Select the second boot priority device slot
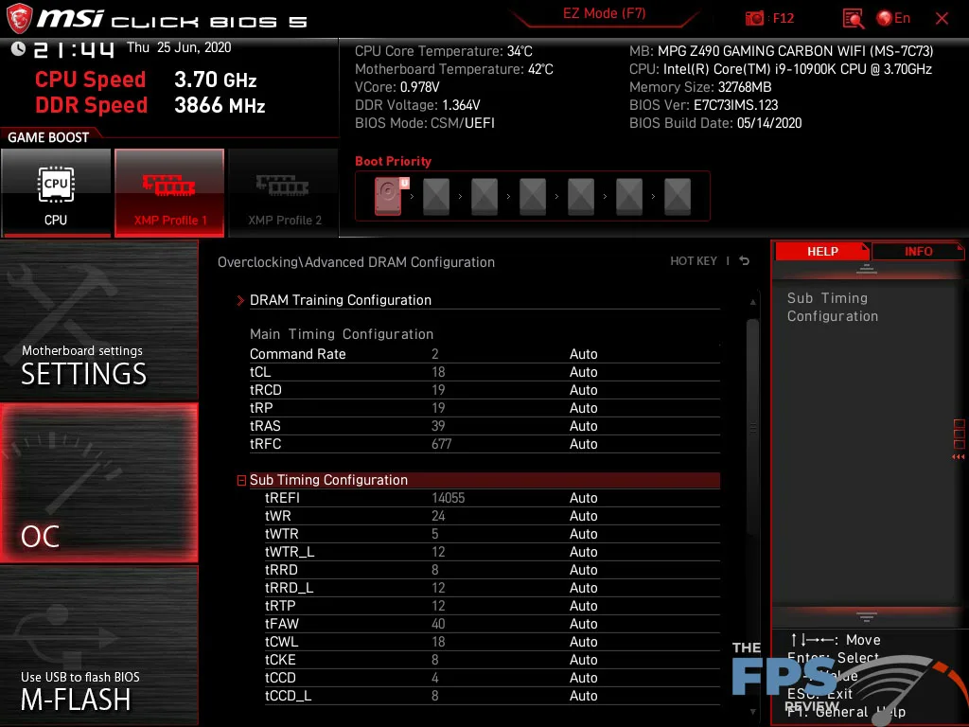969x727 pixels. [436, 196]
